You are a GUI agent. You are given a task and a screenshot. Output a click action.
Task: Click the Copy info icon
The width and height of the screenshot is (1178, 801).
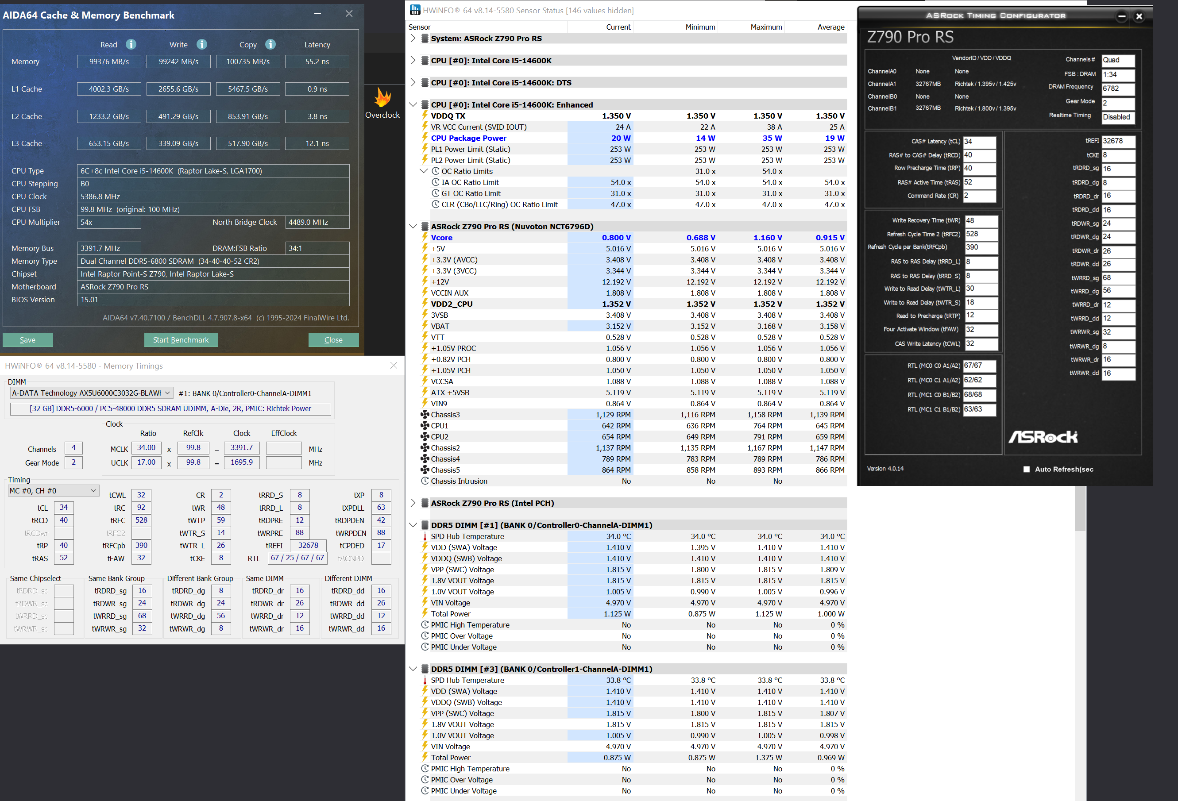[270, 45]
